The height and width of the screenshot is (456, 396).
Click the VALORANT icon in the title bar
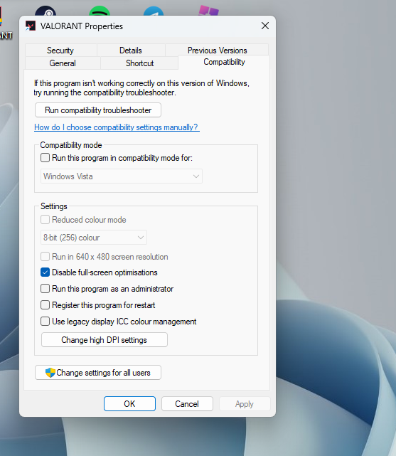[x=31, y=26]
